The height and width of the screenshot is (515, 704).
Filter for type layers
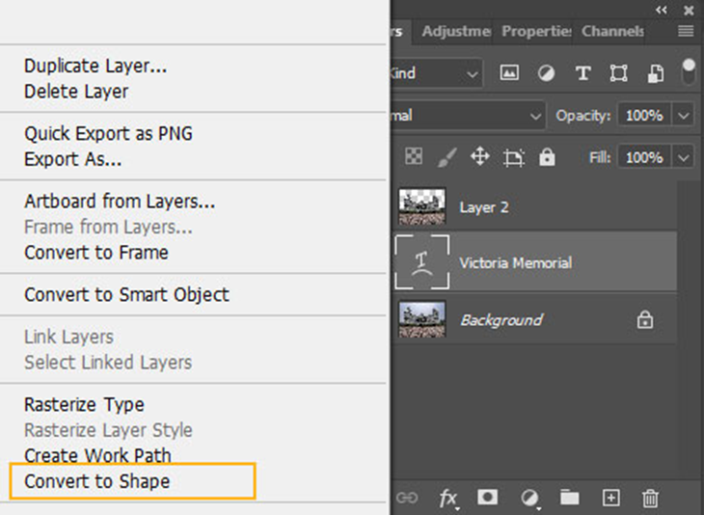click(582, 73)
